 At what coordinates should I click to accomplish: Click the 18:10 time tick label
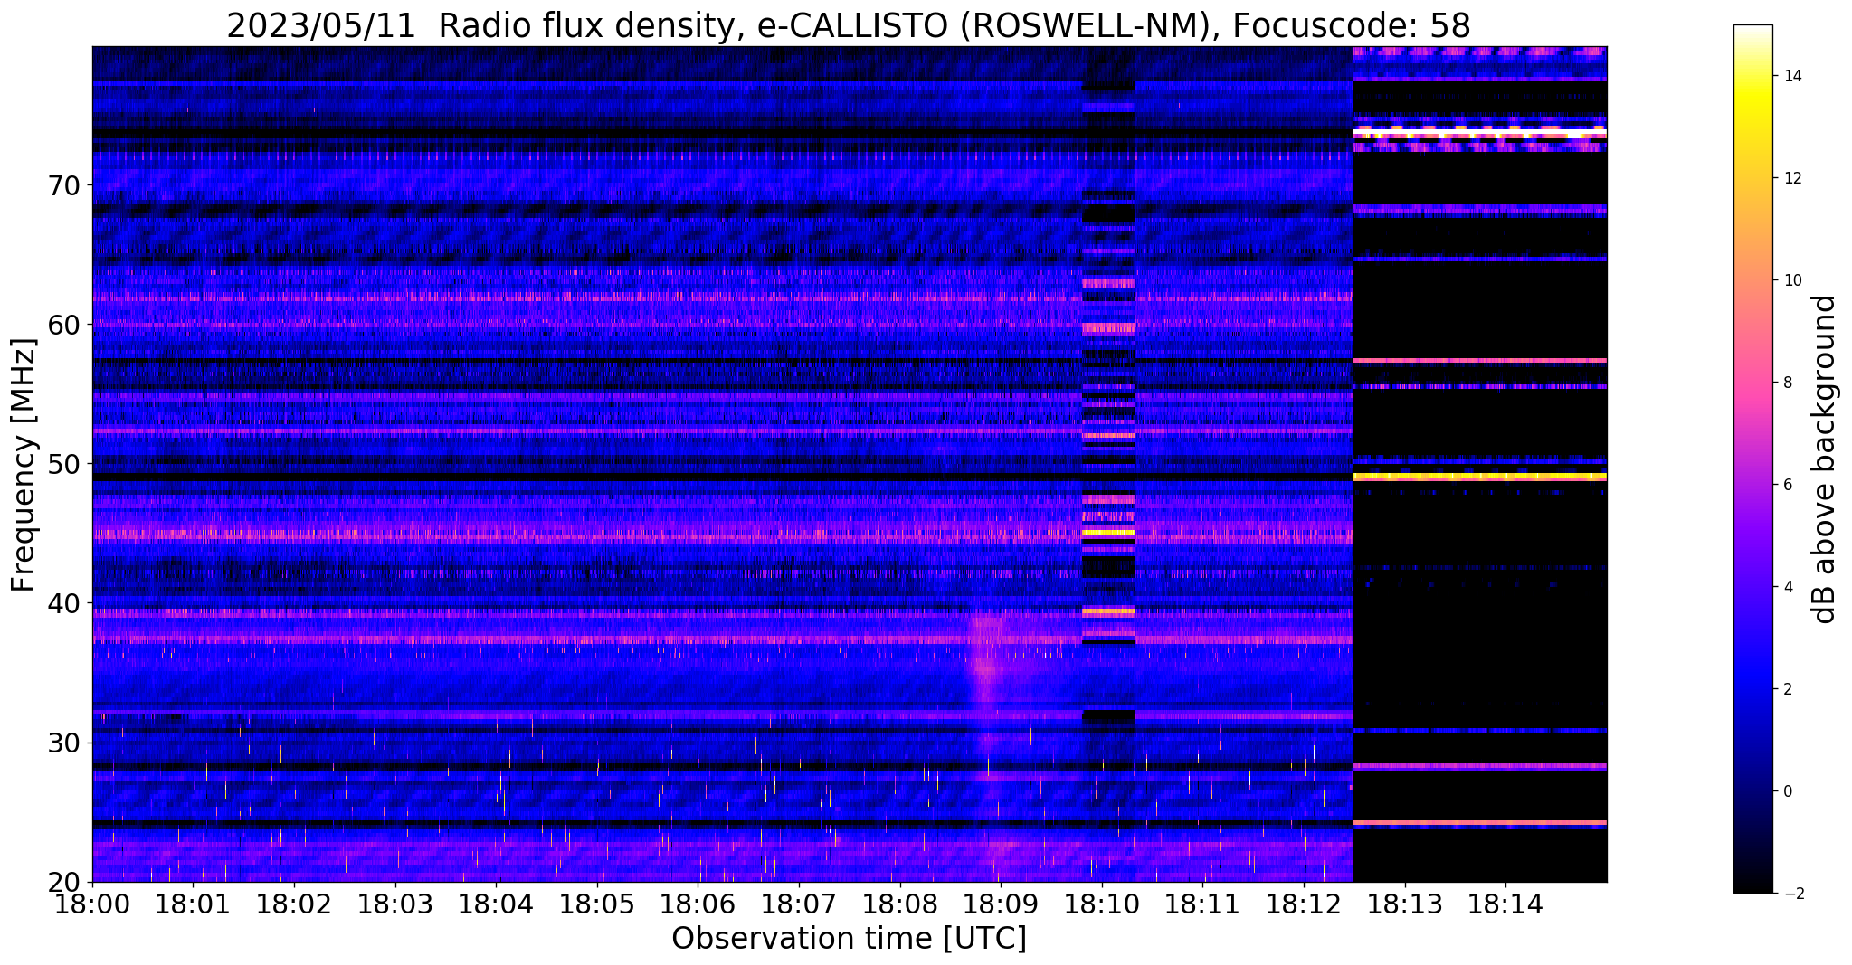[1102, 903]
